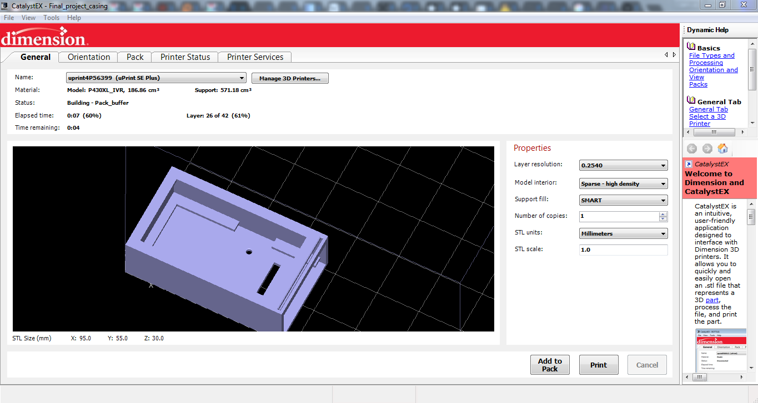Switch to the Orientation tab
758x403 pixels.
coord(89,57)
